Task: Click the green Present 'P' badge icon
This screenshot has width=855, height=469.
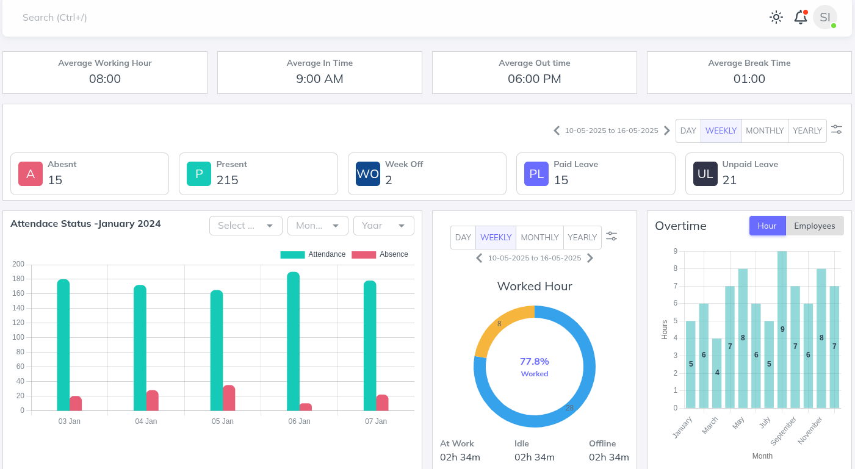Action: (x=198, y=174)
